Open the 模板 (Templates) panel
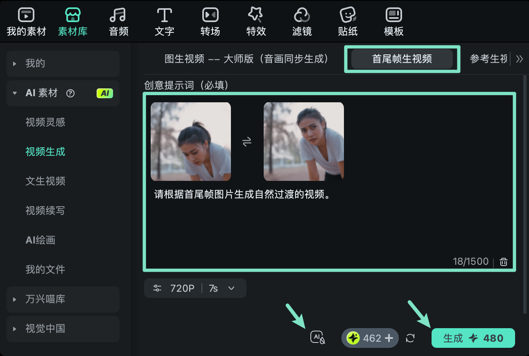529x356 pixels. pos(393,20)
